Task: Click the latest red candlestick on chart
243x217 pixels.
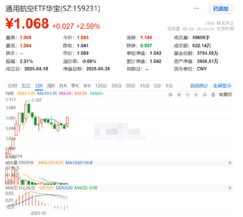Action: [67, 122]
